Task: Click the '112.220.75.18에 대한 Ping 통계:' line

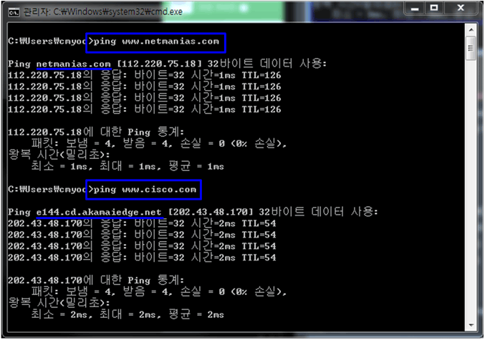Action: pyautogui.click(x=96, y=132)
